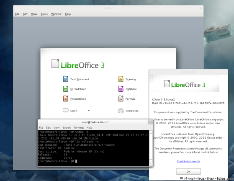The width and height of the screenshot is (234, 181).
Task: Click the 'Distributor ID: Fedora' line
Action: point(56,148)
